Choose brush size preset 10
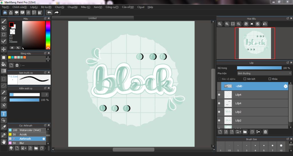Image resolution: width=293 pixels, height=156 pixels. (x=281, y=147)
